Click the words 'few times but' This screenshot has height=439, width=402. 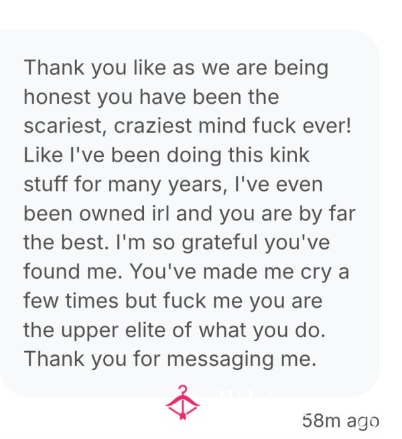point(90,301)
